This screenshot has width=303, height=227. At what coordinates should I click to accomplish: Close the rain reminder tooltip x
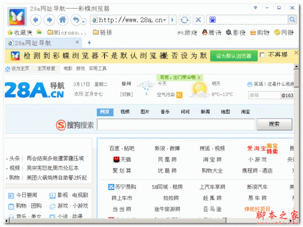point(199,78)
